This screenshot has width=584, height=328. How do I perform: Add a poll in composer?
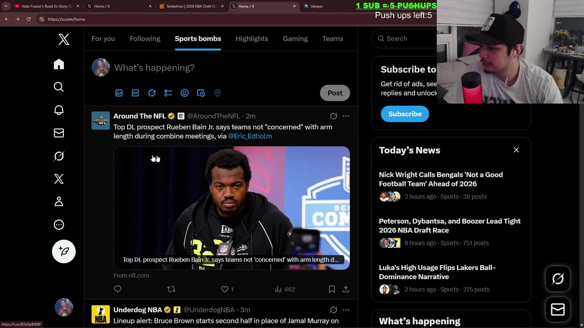168,93
